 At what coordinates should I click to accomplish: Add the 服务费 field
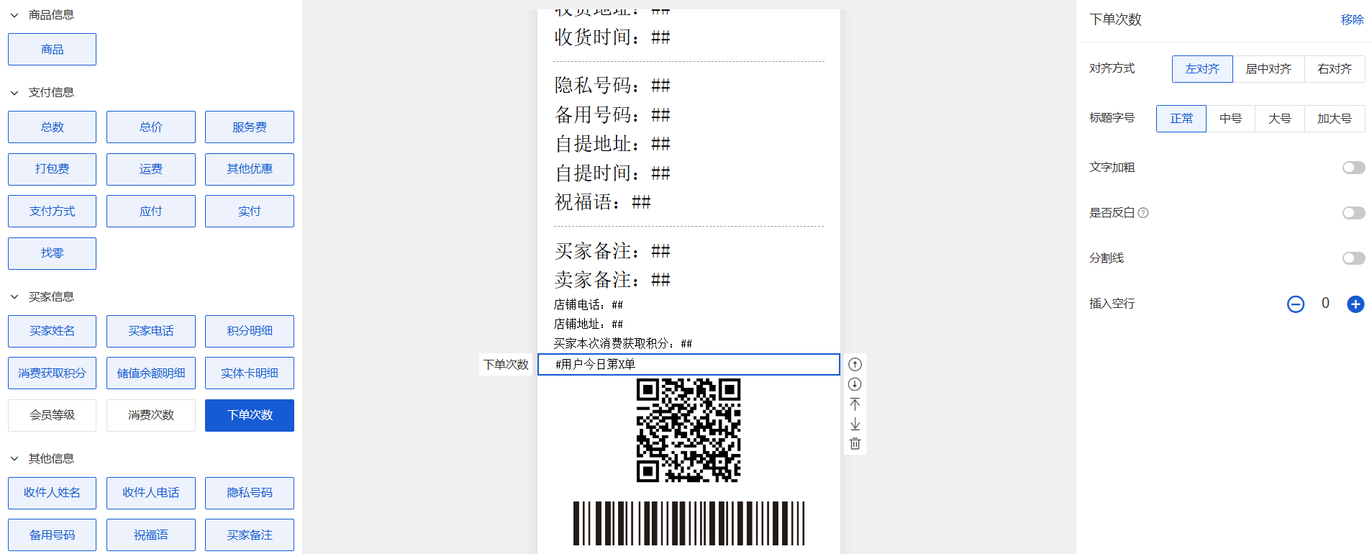click(x=249, y=127)
